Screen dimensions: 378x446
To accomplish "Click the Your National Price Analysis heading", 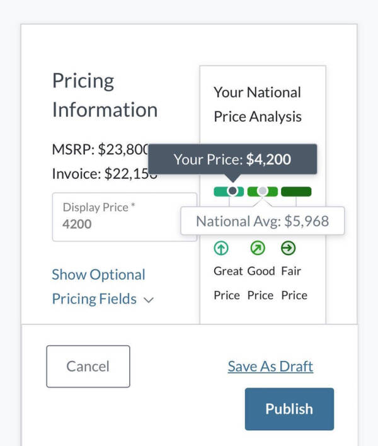I will [x=258, y=105].
